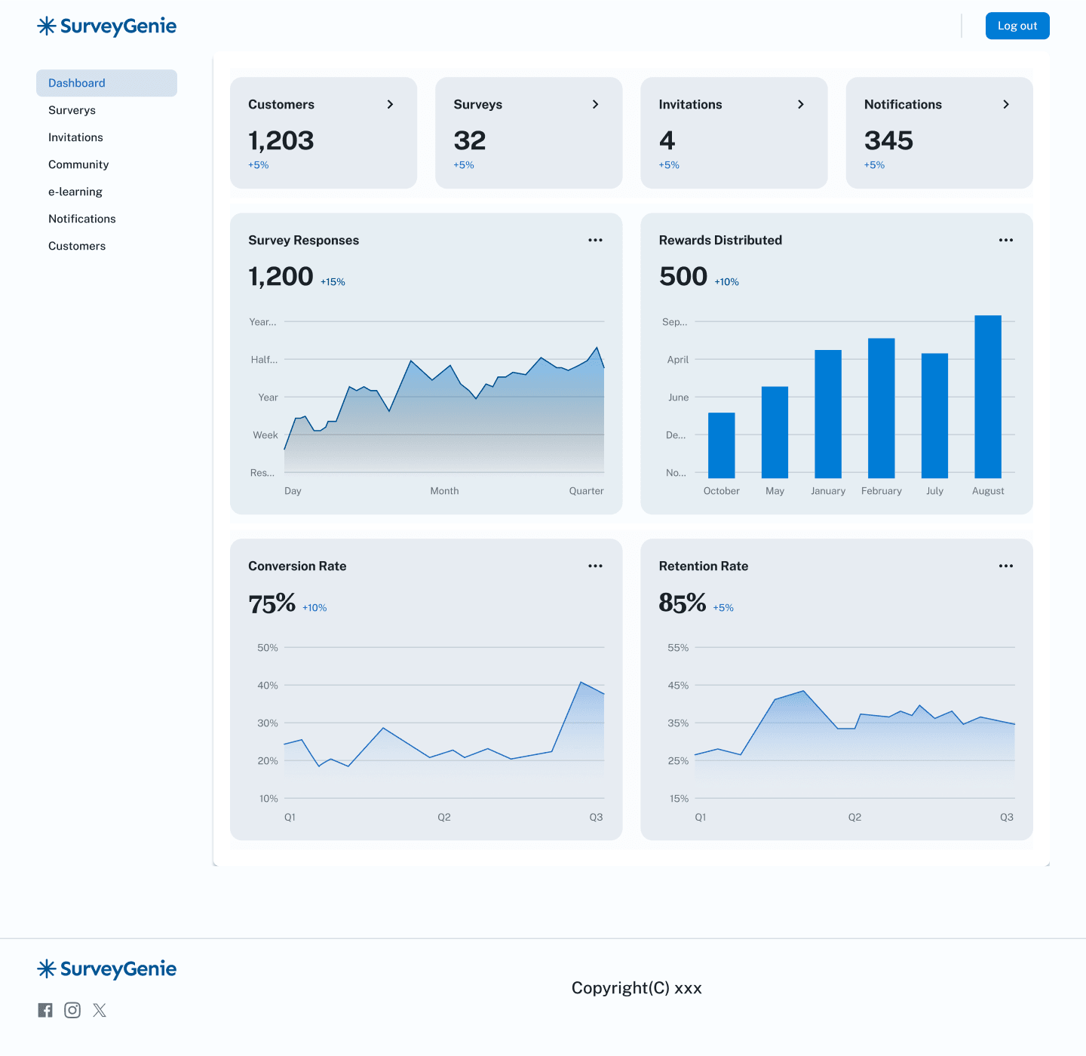Image resolution: width=1086 pixels, height=1056 pixels.
Task: Select Dashboard in the sidebar
Action: [x=106, y=83]
